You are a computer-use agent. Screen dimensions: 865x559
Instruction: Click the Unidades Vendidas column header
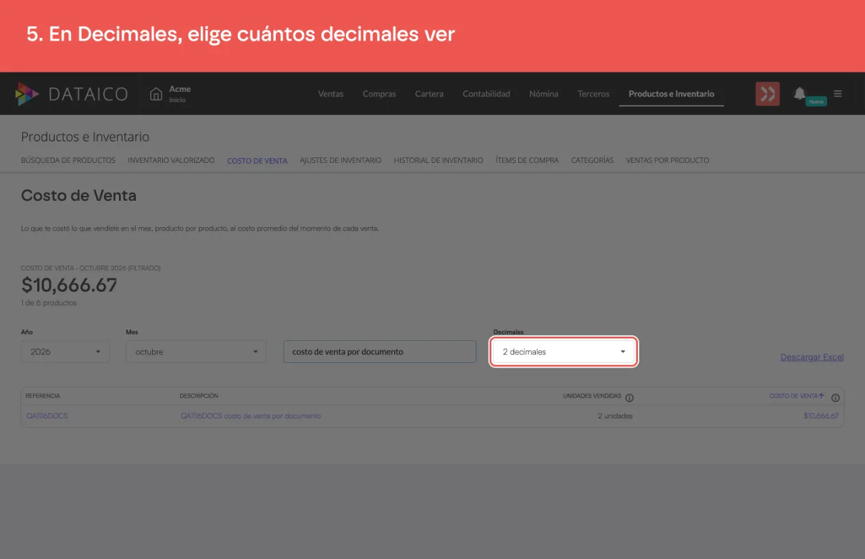click(x=592, y=396)
